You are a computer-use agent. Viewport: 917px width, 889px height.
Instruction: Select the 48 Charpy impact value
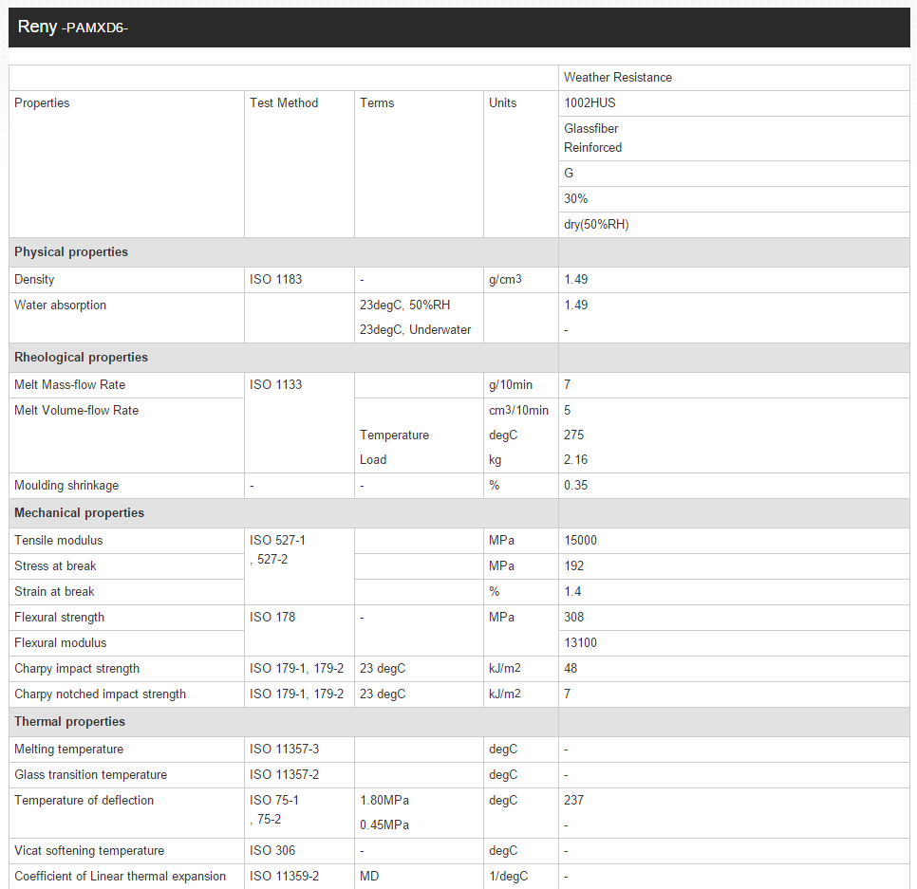click(x=571, y=669)
